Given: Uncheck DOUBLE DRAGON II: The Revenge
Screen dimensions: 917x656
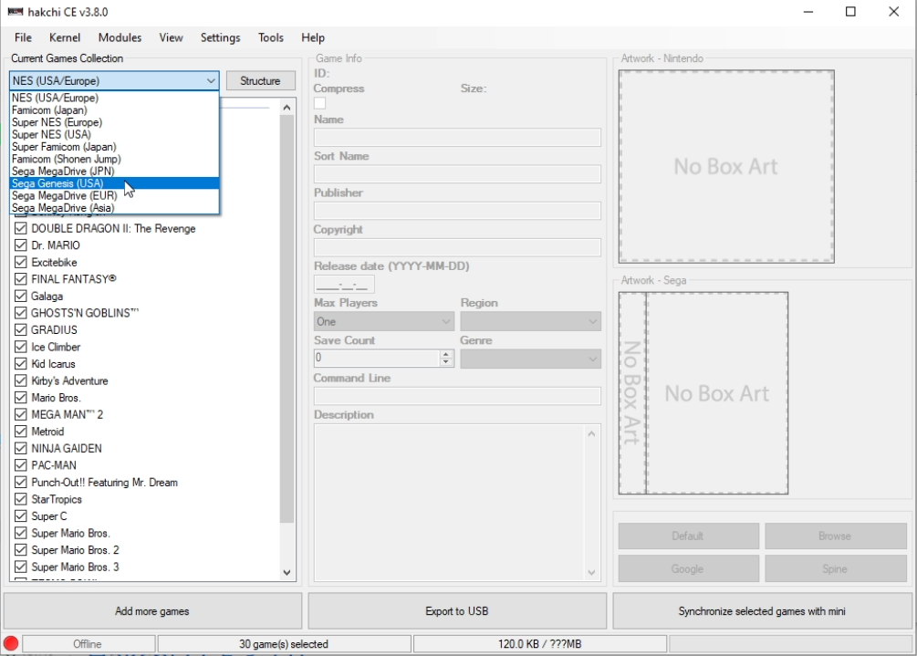Looking at the screenshot, I should [21, 228].
